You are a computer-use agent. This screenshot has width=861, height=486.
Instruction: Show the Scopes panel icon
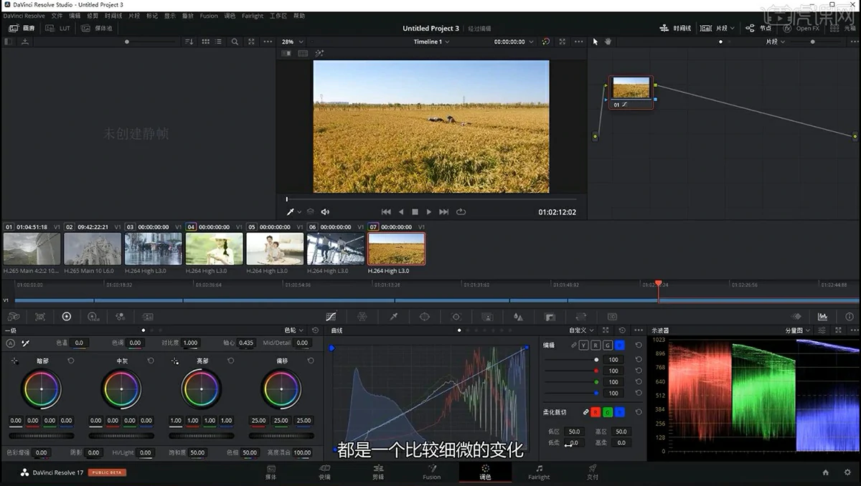coord(822,316)
